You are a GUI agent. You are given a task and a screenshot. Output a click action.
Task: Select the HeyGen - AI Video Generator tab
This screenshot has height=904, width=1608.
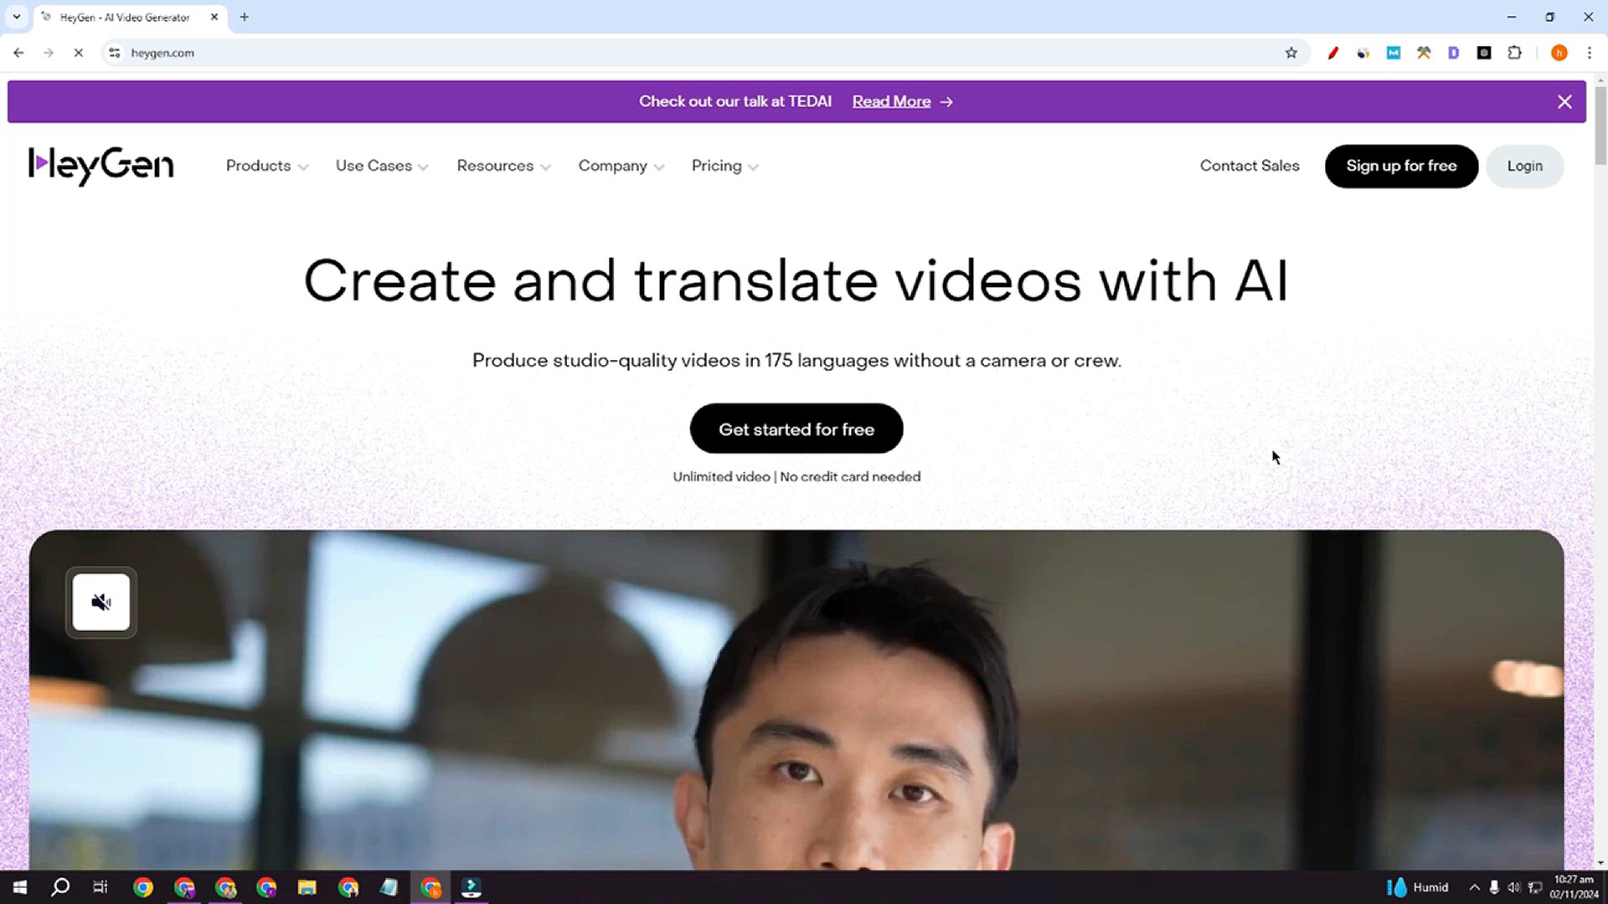click(x=131, y=17)
